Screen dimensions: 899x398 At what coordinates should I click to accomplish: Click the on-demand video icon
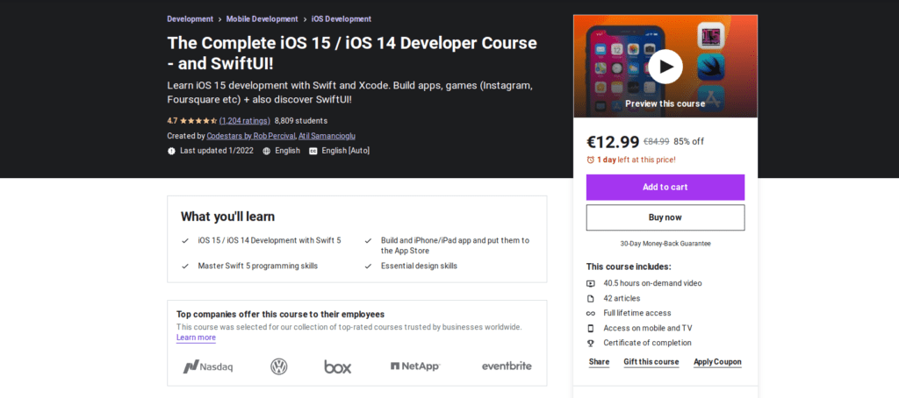pos(591,283)
